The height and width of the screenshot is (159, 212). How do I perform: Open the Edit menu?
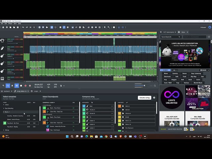point(6,24)
